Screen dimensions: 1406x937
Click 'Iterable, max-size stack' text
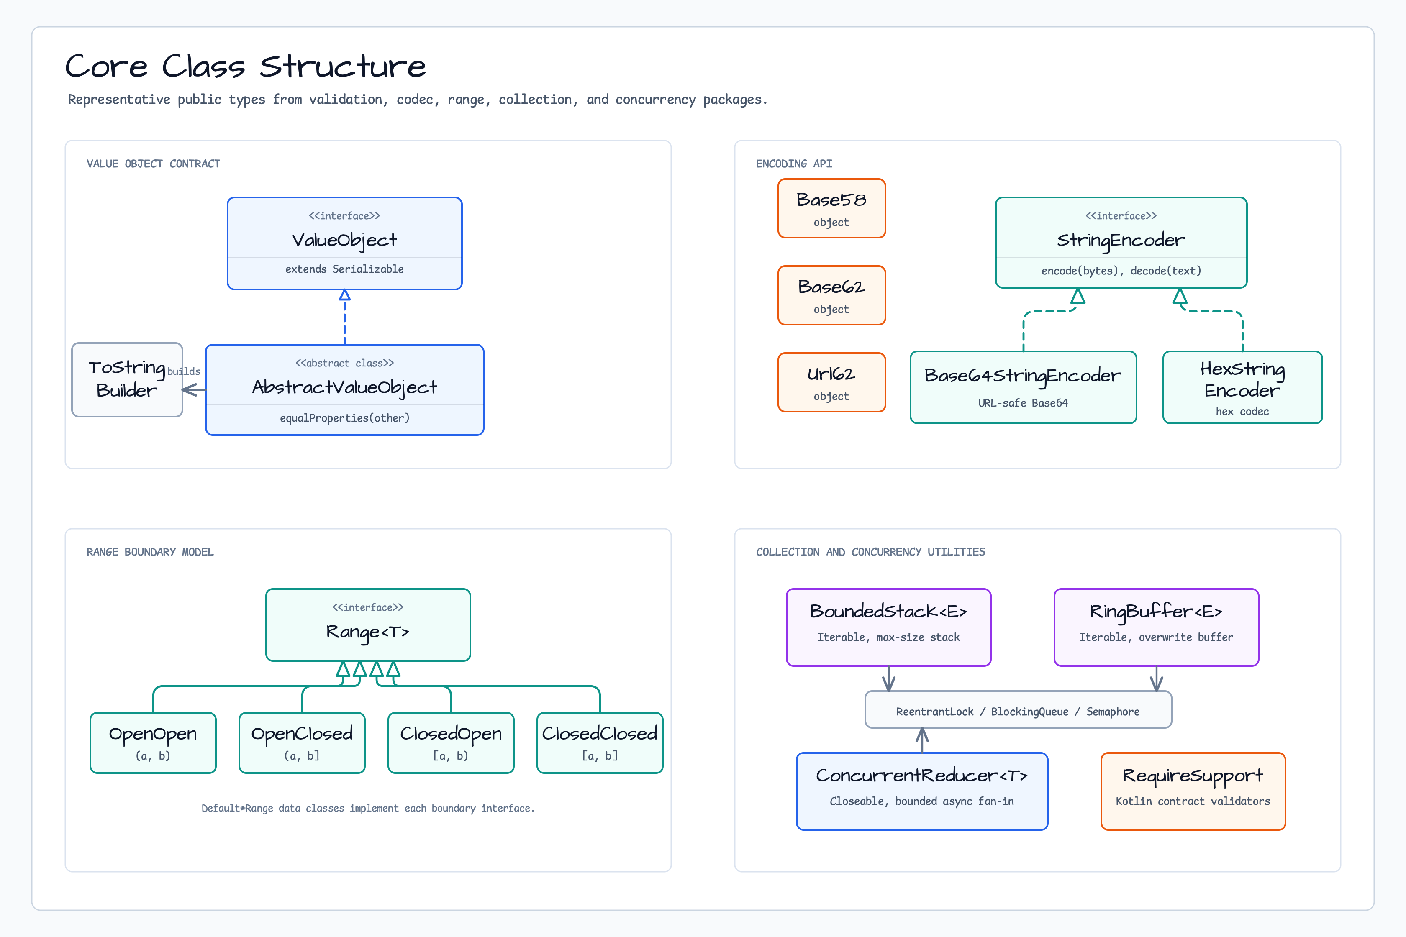click(x=888, y=637)
